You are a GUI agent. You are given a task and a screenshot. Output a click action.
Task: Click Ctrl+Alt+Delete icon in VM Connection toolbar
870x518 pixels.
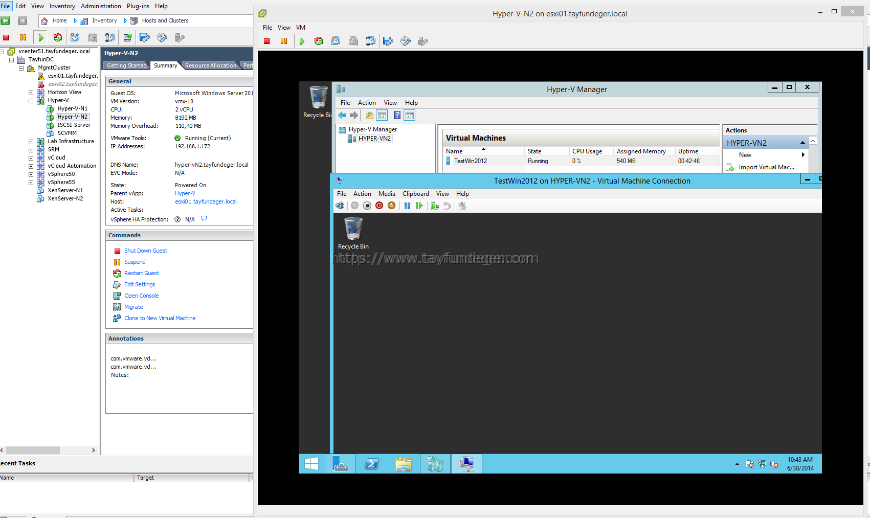pyautogui.click(x=340, y=206)
